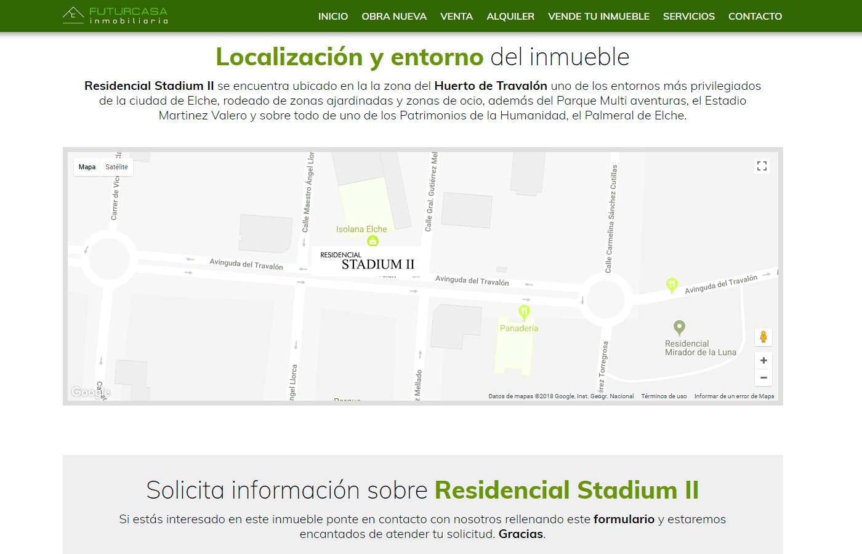Zoom out on the map
This screenshot has height=554, width=862.
click(763, 377)
